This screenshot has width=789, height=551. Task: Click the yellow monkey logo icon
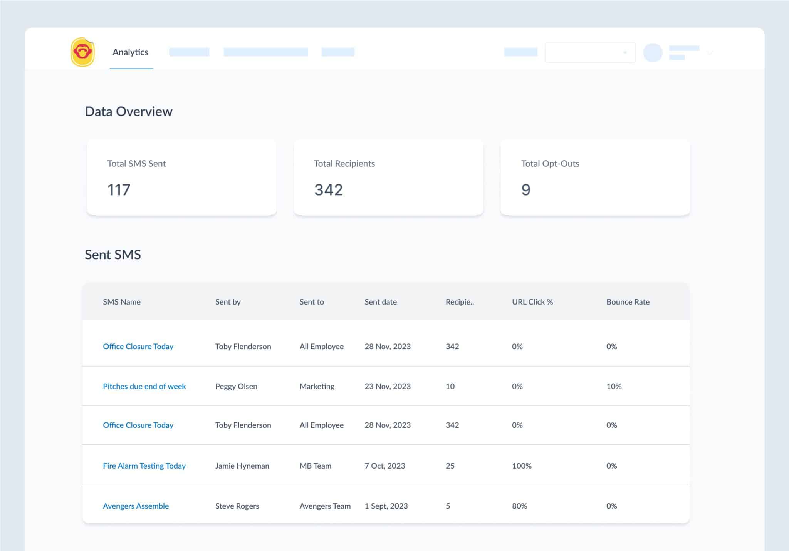(x=82, y=52)
